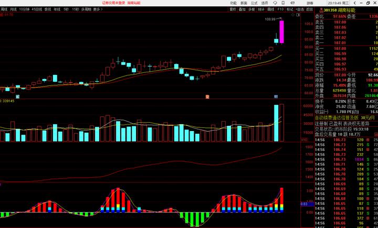378x228 pixels.
Task: Click the 画线 drawing tools button
Action: [271, 9]
